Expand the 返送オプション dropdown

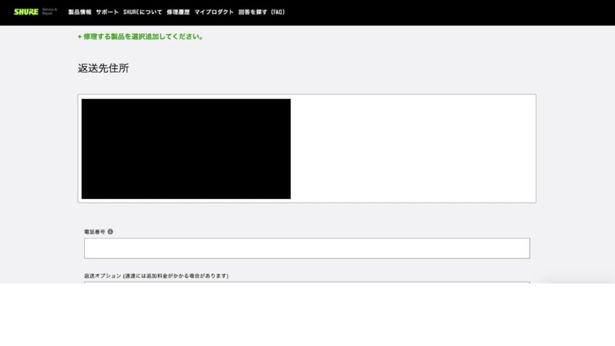coord(307,282)
